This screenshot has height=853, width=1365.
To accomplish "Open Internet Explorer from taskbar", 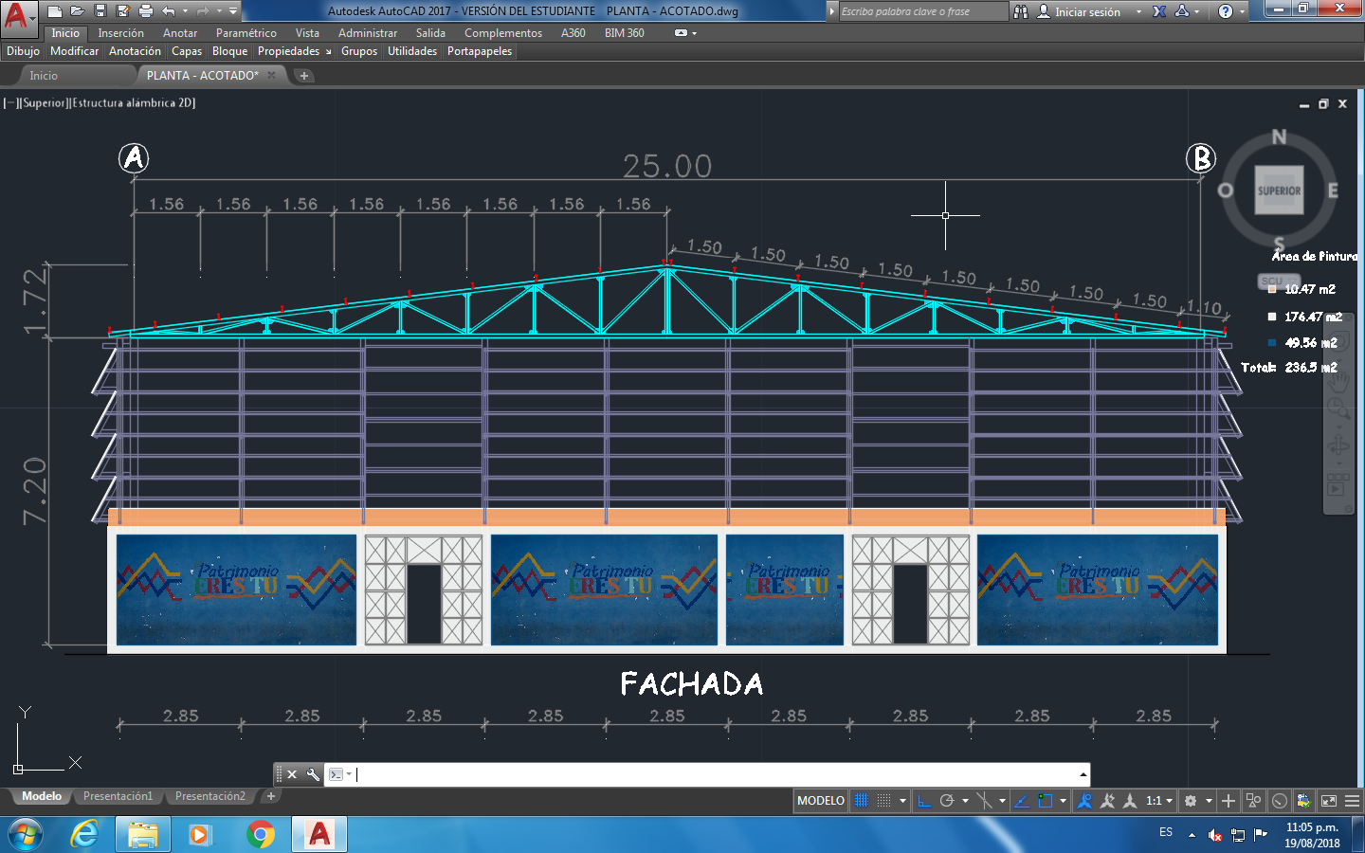I will pyautogui.click(x=84, y=834).
